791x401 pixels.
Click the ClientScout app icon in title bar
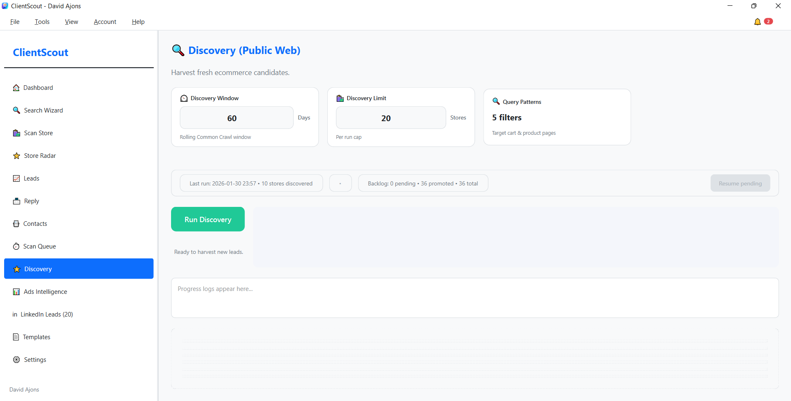tap(5, 6)
